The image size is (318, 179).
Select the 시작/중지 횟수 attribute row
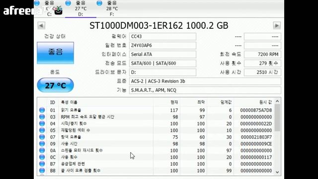(x=156, y=123)
